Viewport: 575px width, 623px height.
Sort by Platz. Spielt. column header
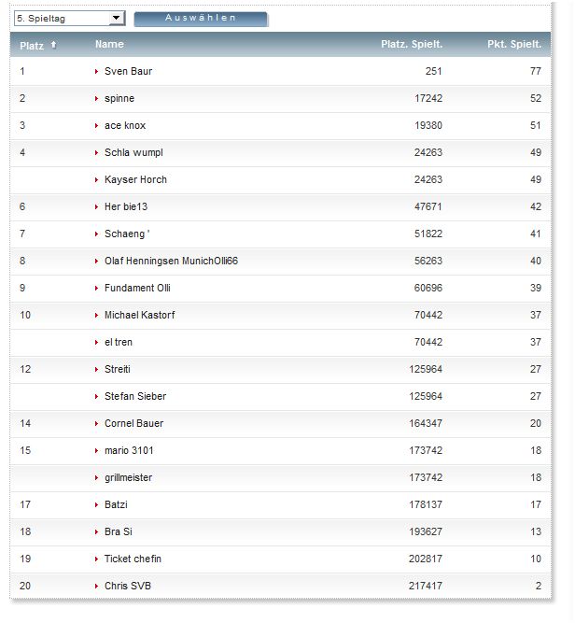click(x=412, y=45)
